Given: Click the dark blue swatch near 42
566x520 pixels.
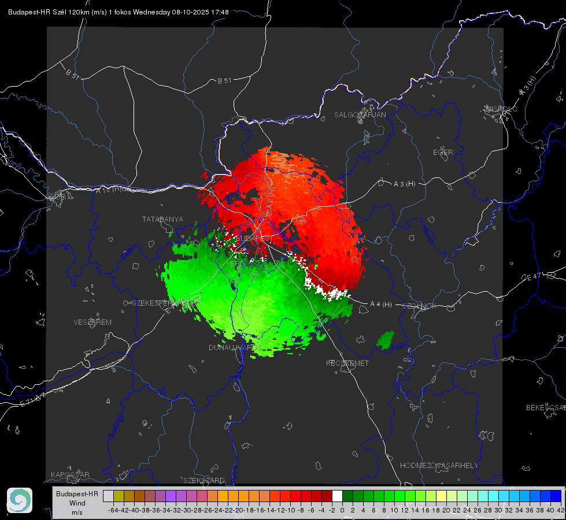Looking at the screenshot, I should [x=556, y=496].
